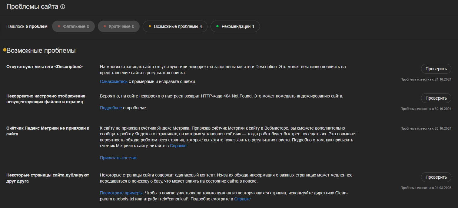
Task: Click the Нашлось 5 проблем summary text
Action: 27,26
